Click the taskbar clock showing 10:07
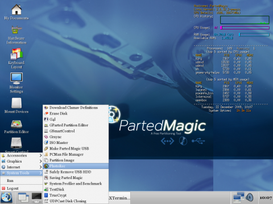273x204 pixels. 266,198
